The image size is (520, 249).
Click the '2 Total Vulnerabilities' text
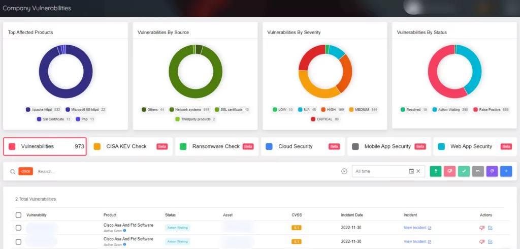tap(36, 199)
